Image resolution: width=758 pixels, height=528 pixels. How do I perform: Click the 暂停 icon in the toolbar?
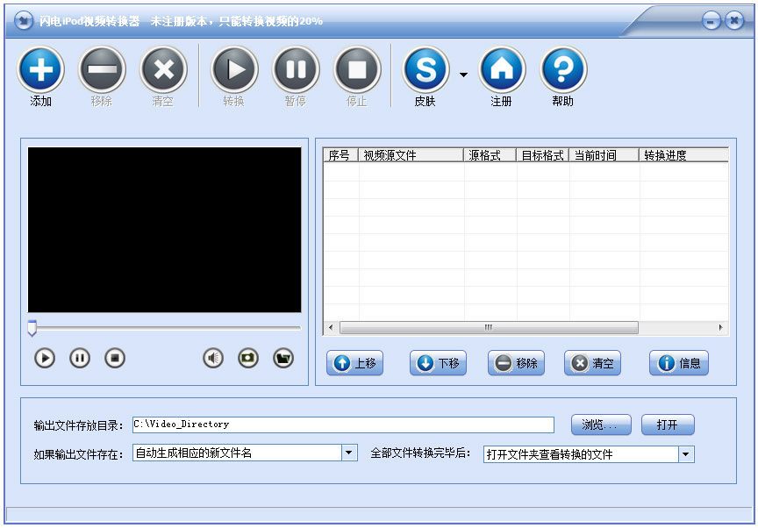pyautogui.click(x=296, y=70)
